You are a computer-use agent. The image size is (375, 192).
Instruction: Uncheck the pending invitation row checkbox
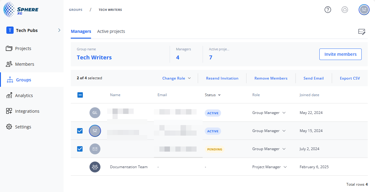tap(80, 149)
